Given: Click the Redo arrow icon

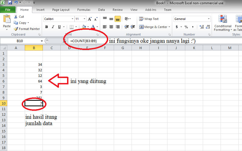Looking at the screenshot, I should click(25, 2).
